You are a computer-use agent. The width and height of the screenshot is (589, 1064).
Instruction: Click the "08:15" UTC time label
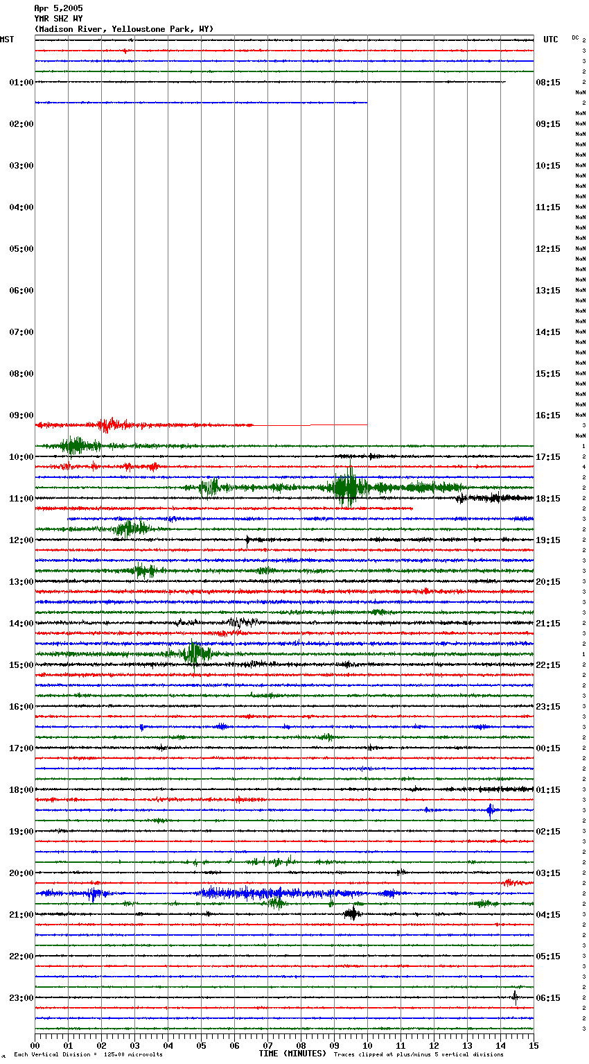[x=548, y=83]
